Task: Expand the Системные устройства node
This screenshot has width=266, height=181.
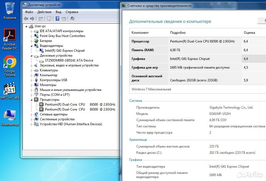Action: click(31, 119)
